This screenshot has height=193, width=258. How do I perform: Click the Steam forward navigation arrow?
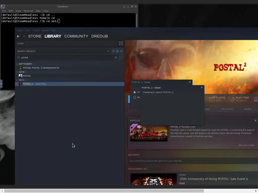[24, 36]
